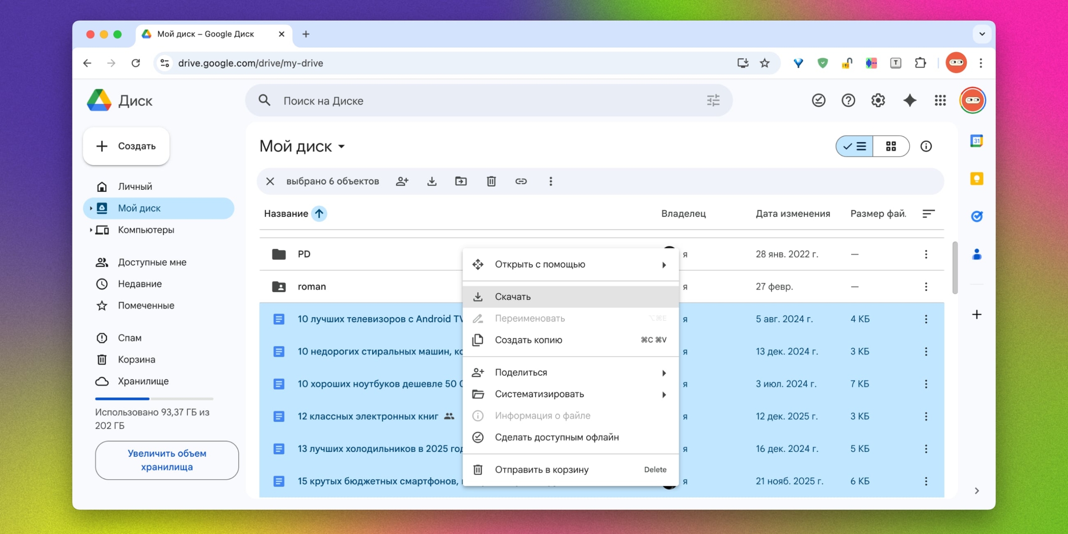Reverse sorting by clicking the Название arrow
Image resolution: width=1068 pixels, height=534 pixels.
tap(320, 213)
